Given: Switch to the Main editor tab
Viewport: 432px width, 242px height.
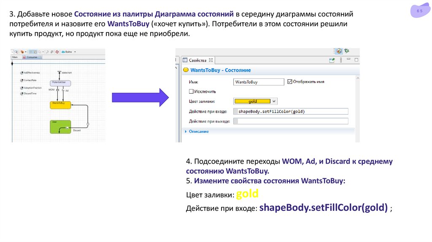Looking at the screenshot, I should [x=15, y=57].
